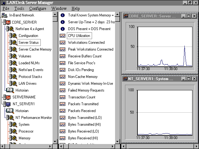Select Bytes Transmitted (LO) in the list

click(85, 118)
